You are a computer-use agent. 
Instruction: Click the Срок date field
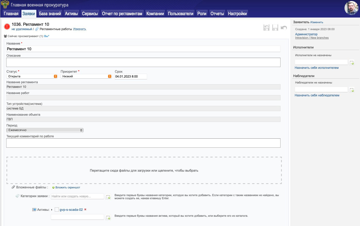point(131,77)
